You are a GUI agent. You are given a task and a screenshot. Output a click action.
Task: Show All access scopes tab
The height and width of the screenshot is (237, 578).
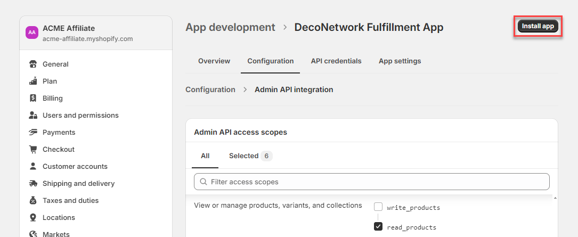click(205, 156)
